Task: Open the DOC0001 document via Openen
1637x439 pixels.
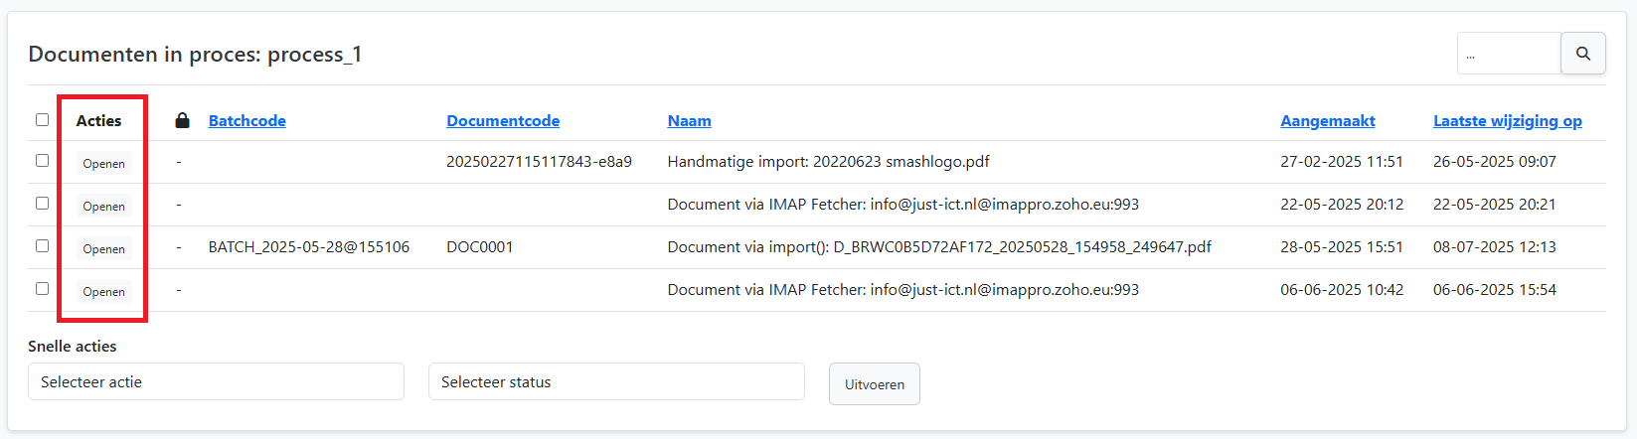Action: pyautogui.click(x=104, y=248)
